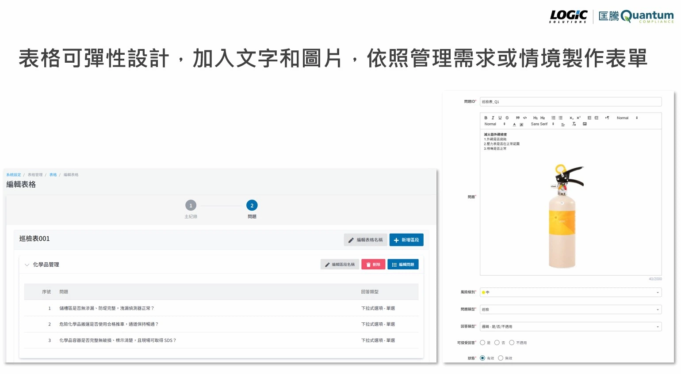Image resolution: width=681 pixels, height=374 pixels.
Task: Open the 風險級別 dropdown
Action: click(570, 292)
